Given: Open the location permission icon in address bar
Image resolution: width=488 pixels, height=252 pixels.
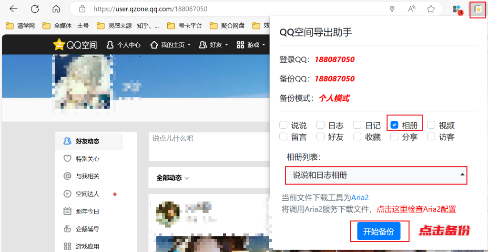Looking at the screenshot, I should (392, 9).
